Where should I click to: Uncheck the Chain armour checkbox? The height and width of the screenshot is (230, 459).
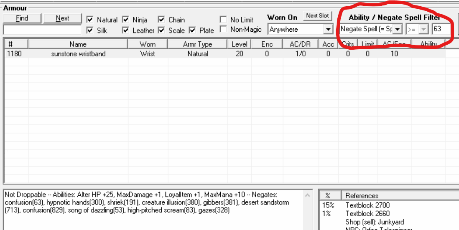pyautogui.click(x=161, y=20)
